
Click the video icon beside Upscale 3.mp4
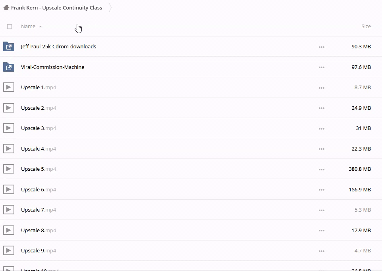tap(9, 128)
